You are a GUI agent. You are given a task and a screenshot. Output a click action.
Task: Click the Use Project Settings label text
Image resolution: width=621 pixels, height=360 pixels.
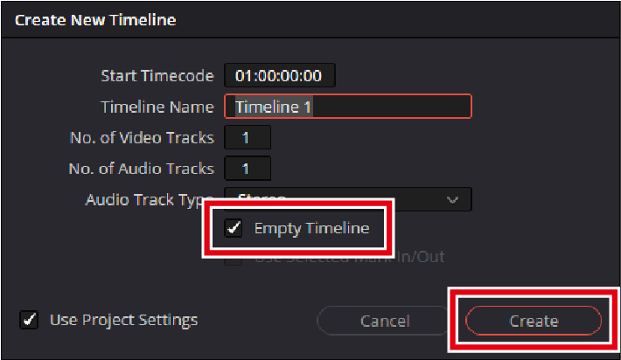tap(123, 320)
